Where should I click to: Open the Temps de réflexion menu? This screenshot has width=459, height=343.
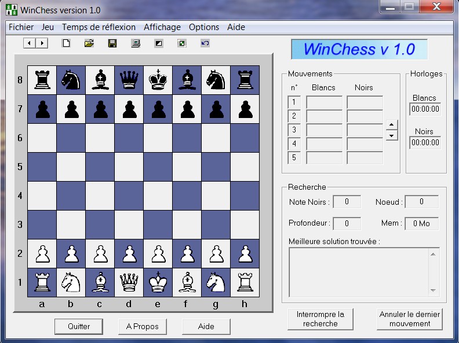(x=99, y=27)
